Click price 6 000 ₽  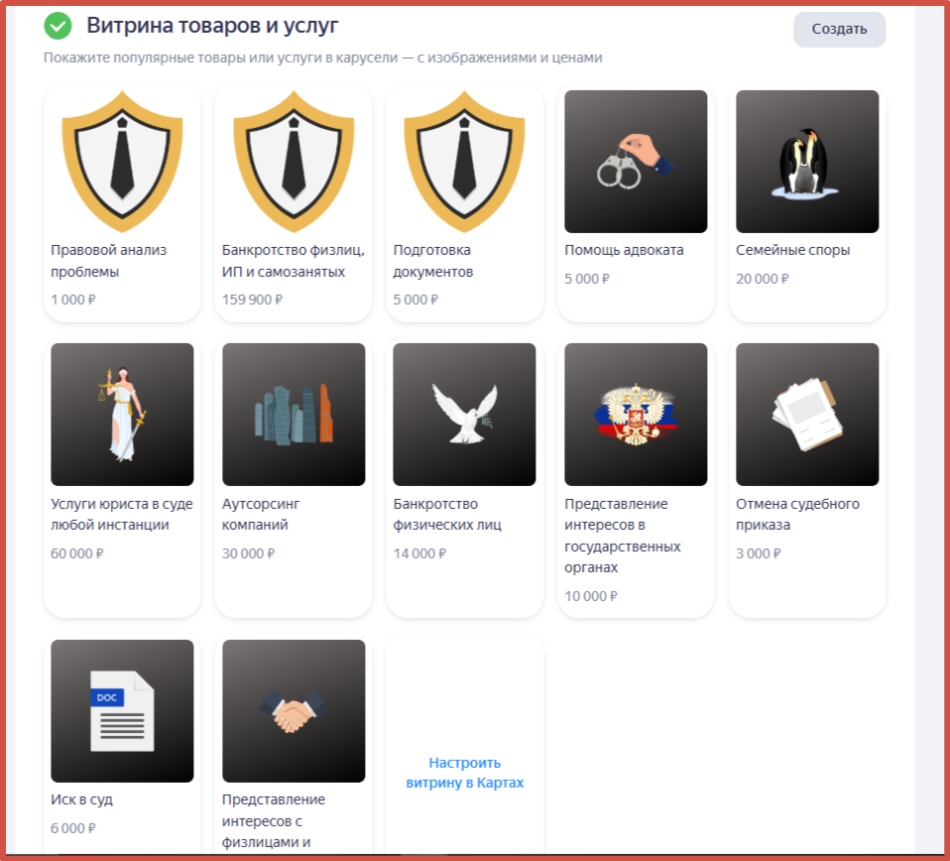(73, 828)
